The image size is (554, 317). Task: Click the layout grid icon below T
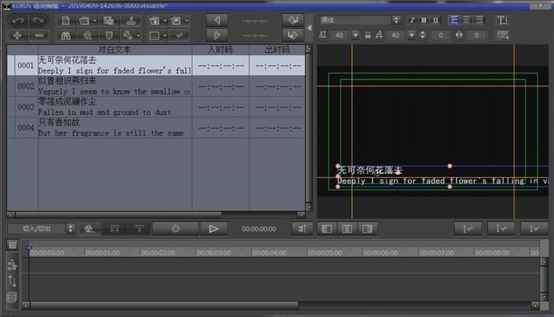(502, 35)
